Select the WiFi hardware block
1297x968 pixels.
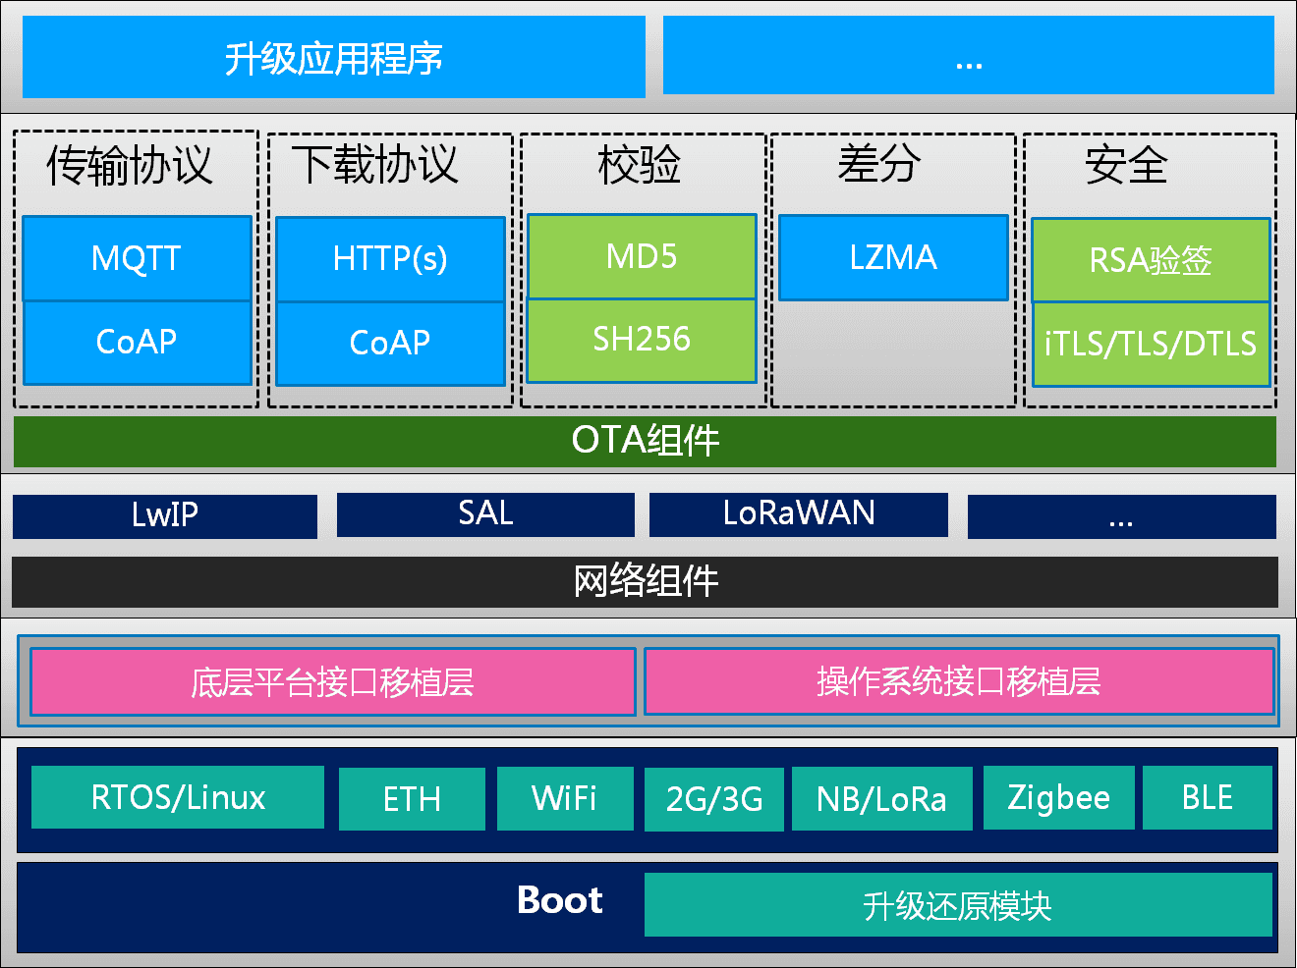[x=565, y=798]
